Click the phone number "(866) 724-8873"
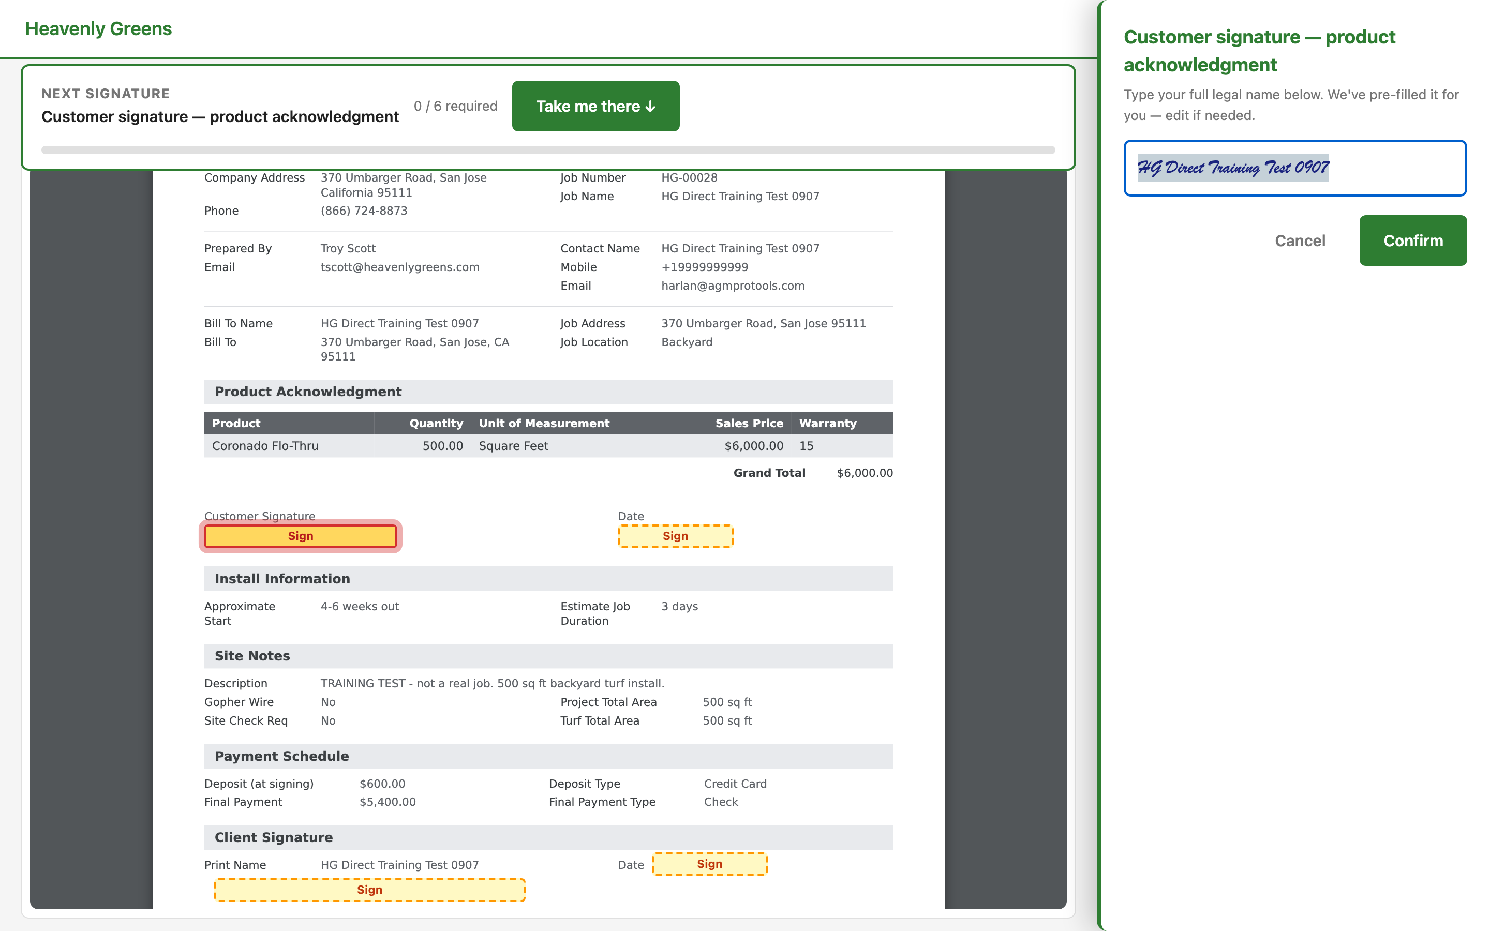Viewport: 1490px width, 931px height. [x=364, y=211]
